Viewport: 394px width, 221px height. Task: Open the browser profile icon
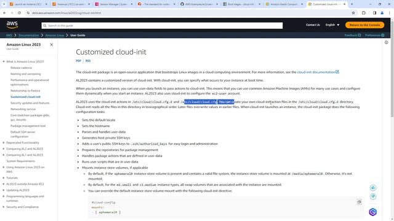(382, 13)
